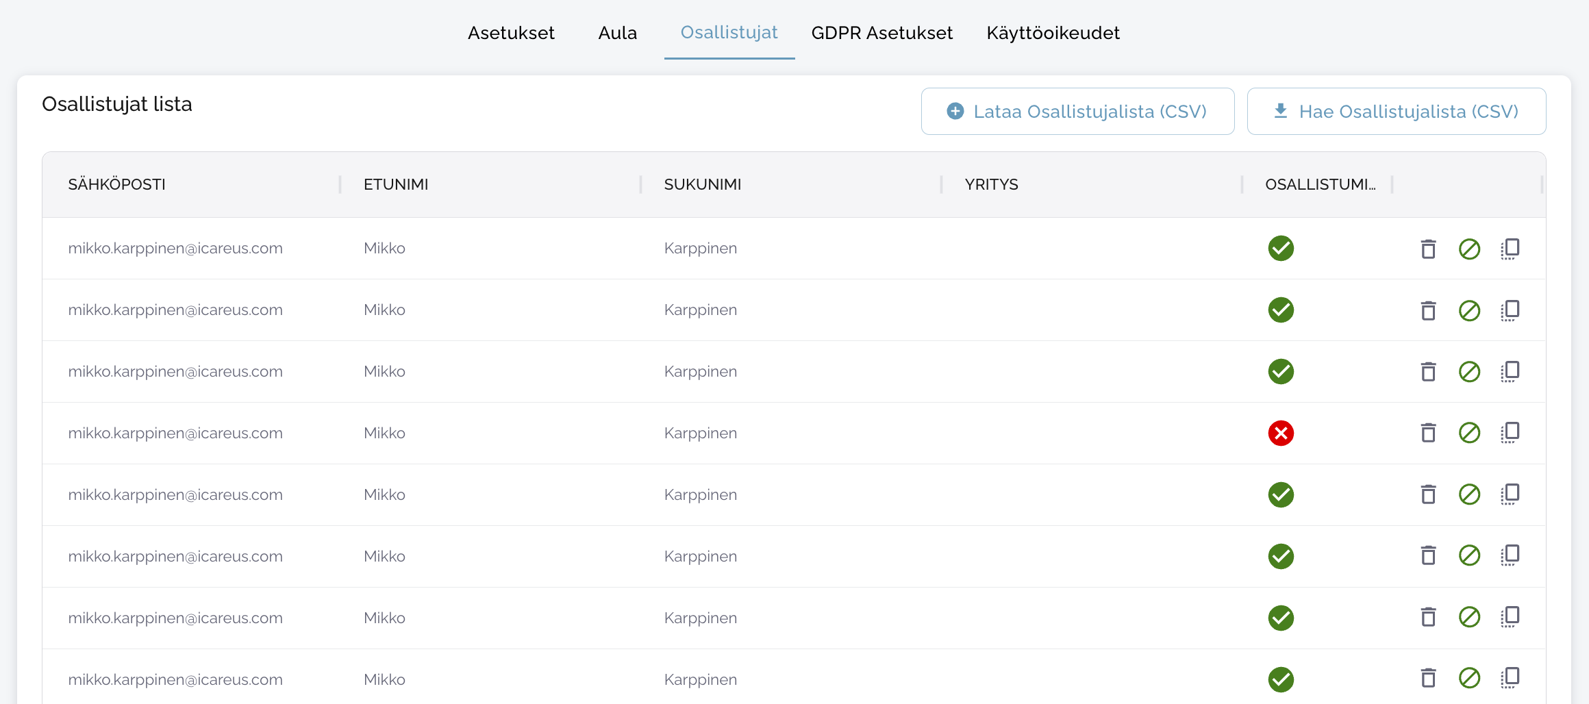1589x704 pixels.
Task: Click the block icon in the second row
Action: (x=1469, y=310)
